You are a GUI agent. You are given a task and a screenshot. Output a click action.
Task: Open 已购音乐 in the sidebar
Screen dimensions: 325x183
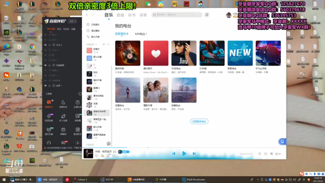pos(93,24)
